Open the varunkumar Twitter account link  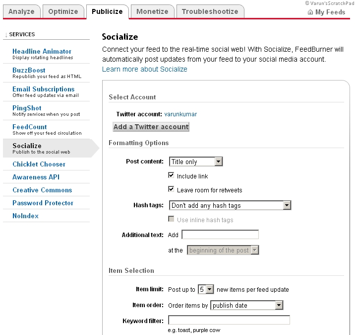[180, 114]
